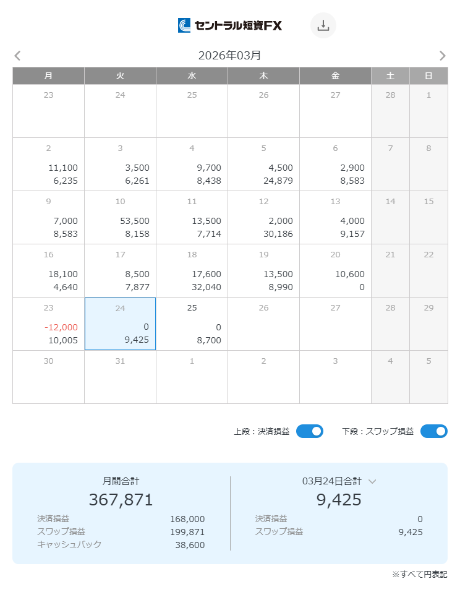460x592 pixels.
Task: Click the 金 weekday column header
Action: (335, 75)
